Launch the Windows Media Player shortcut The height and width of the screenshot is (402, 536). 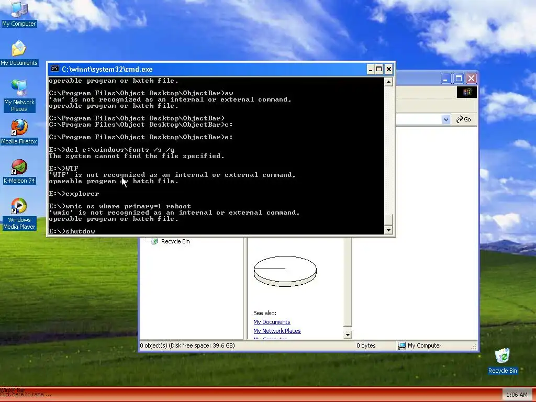19,214
